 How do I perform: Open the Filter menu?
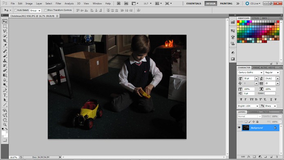[x=58, y=3]
